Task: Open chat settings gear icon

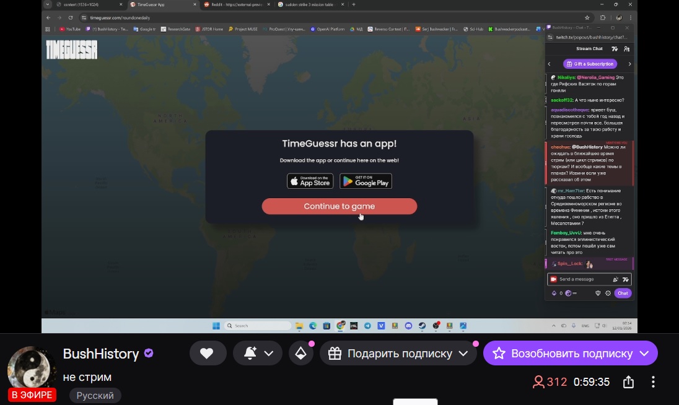Action: tap(608, 294)
